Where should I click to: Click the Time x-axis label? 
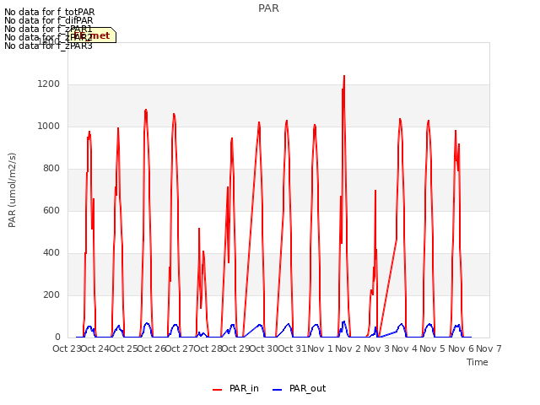click(477, 362)
